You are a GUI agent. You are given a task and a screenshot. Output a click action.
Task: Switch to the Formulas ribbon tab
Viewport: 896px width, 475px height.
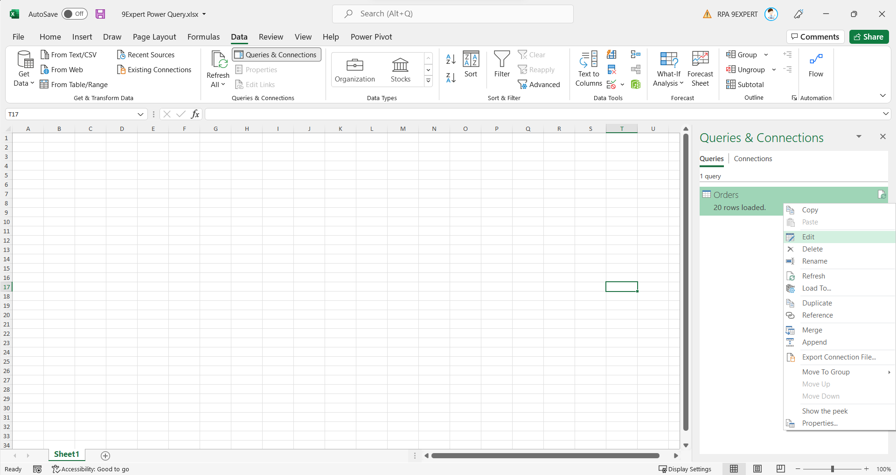(x=203, y=37)
